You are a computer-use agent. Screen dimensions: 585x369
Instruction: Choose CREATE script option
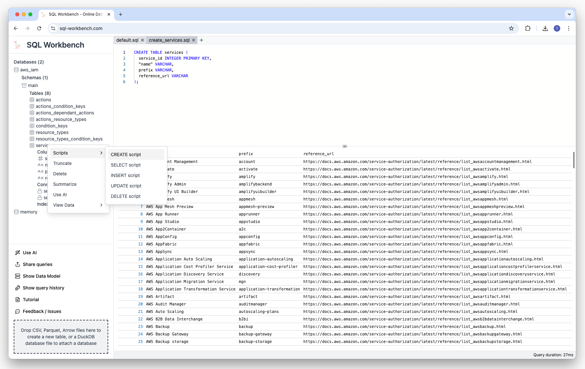point(126,154)
